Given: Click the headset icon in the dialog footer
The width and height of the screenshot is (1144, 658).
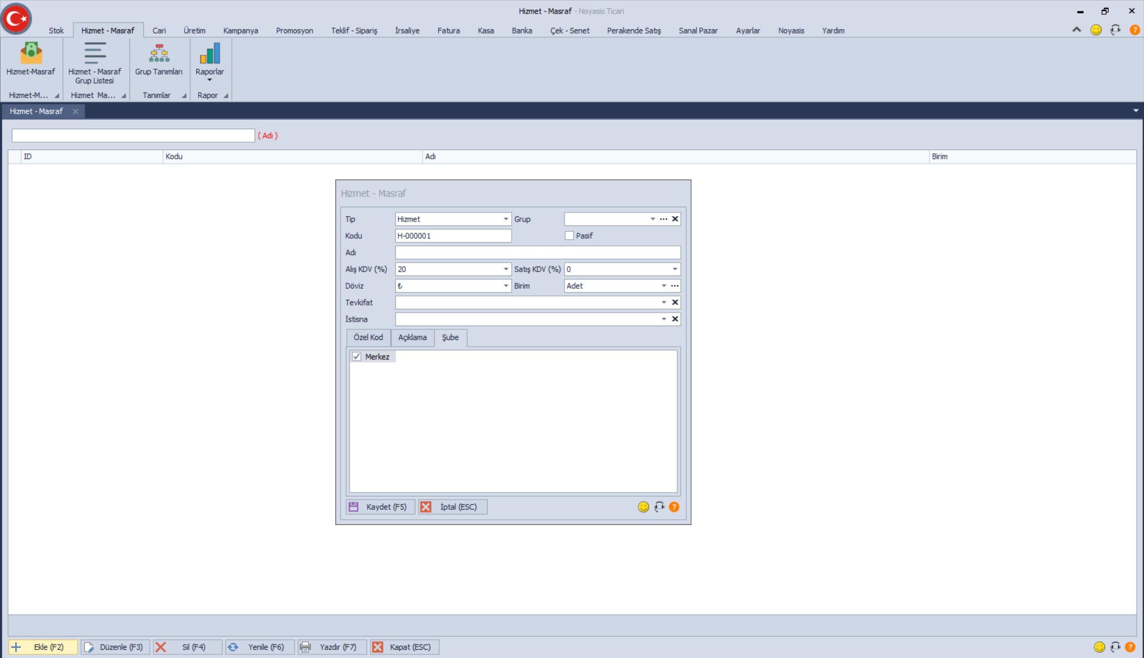Looking at the screenshot, I should tap(659, 507).
